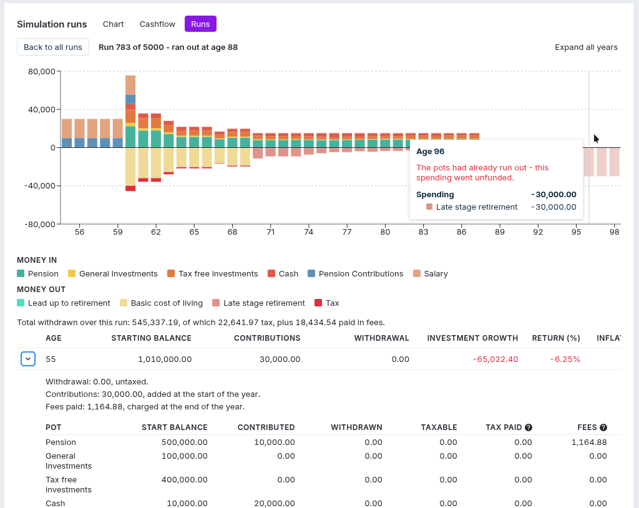Viewport: 639px width, 508px height.
Task: Toggle the Tax free investments legend swatch
Action: (171, 273)
